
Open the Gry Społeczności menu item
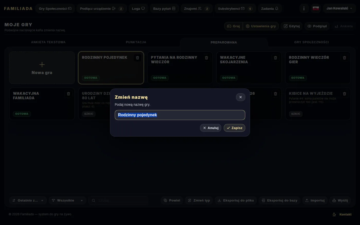click(x=55, y=8)
